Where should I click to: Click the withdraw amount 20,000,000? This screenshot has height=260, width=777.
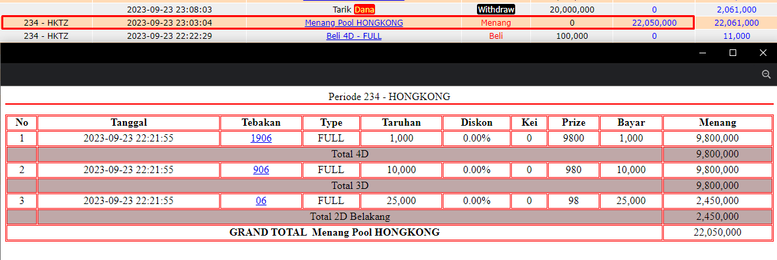[x=572, y=9]
